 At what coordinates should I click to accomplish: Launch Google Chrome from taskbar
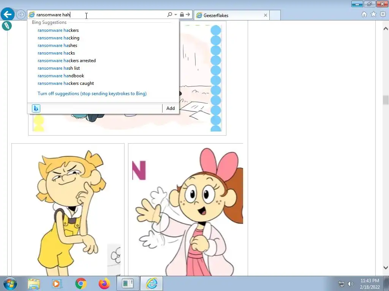[81, 283]
